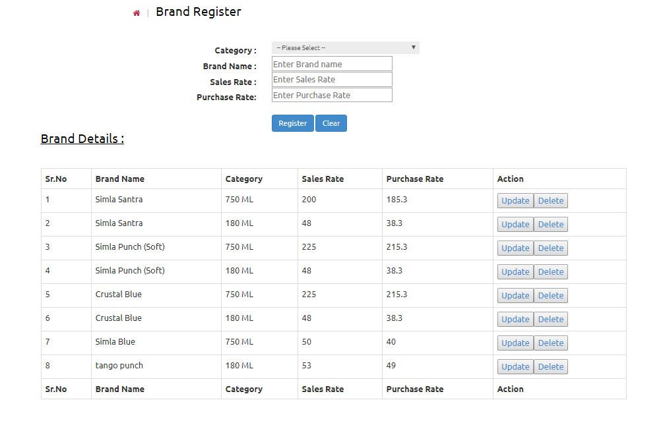Click the 'tango punch' brand name cell
665x425 pixels.
119,366
